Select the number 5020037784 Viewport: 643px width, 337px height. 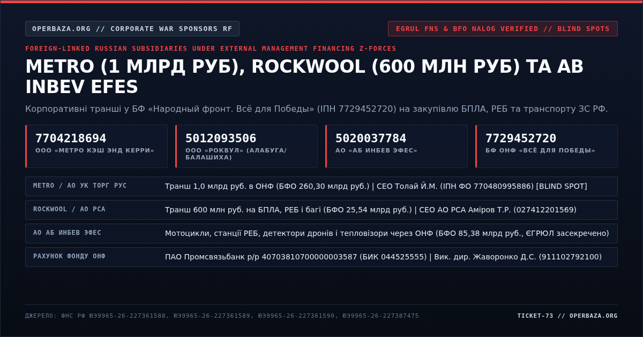pos(371,139)
